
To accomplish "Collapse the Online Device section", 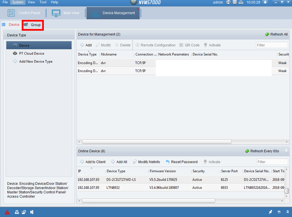I will pos(286,151).
